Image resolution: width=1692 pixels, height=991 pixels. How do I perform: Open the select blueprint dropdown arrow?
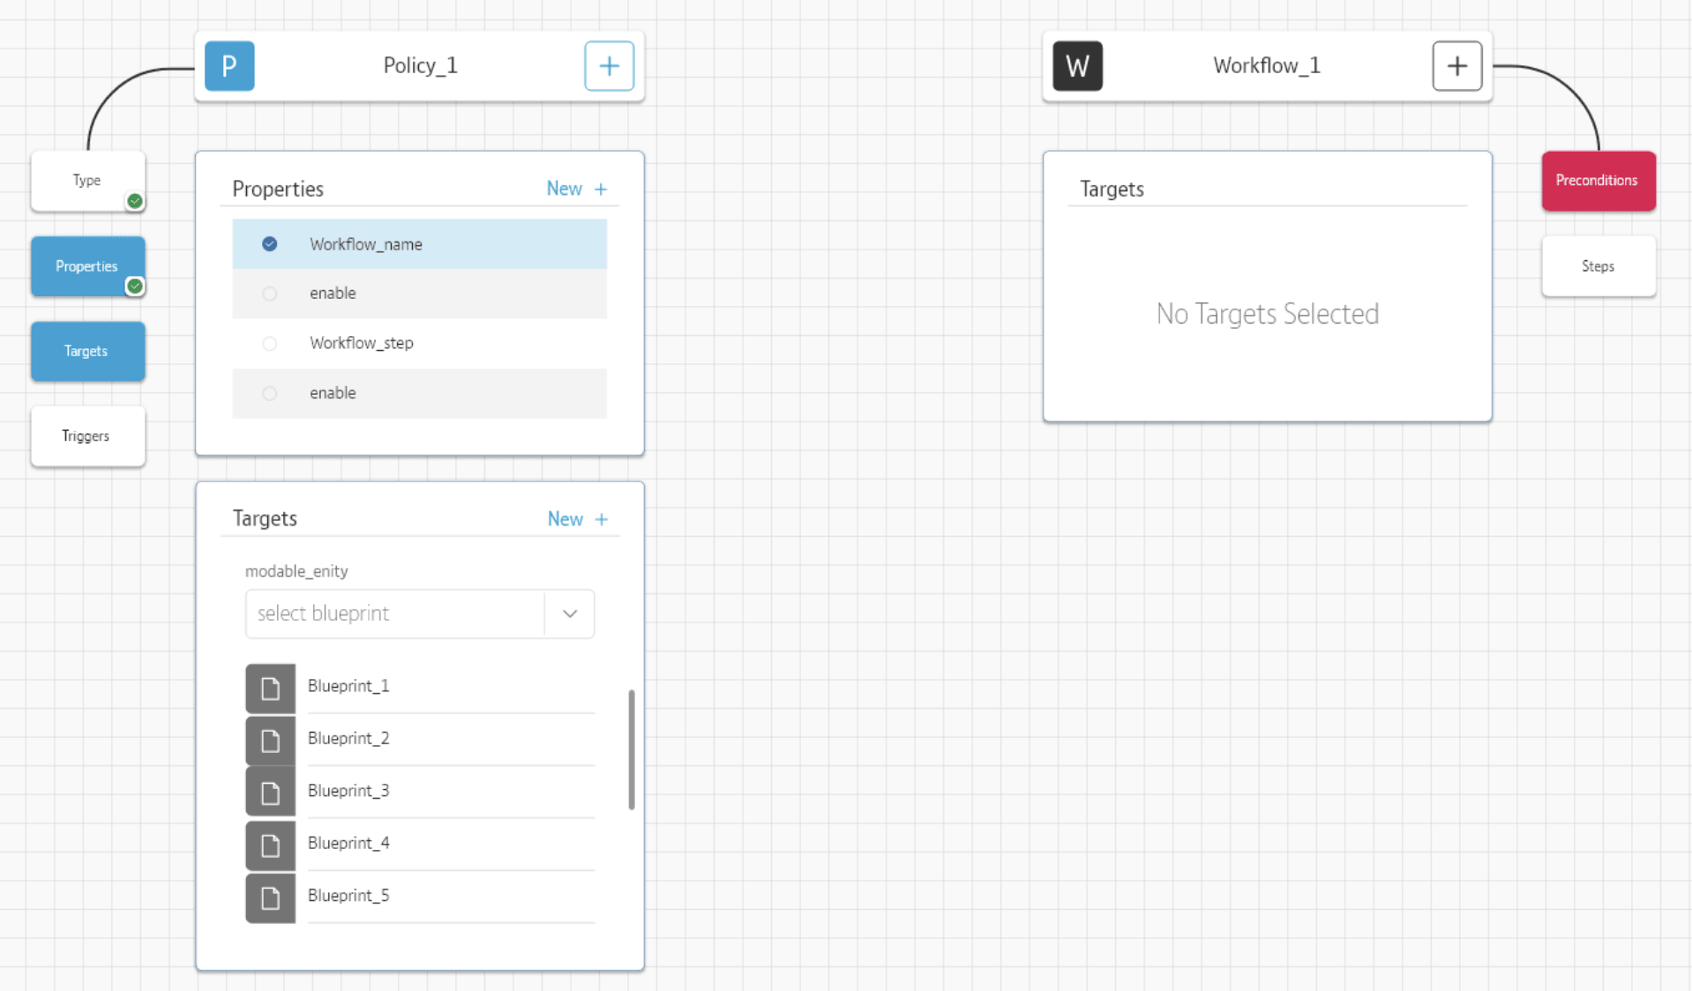point(570,614)
